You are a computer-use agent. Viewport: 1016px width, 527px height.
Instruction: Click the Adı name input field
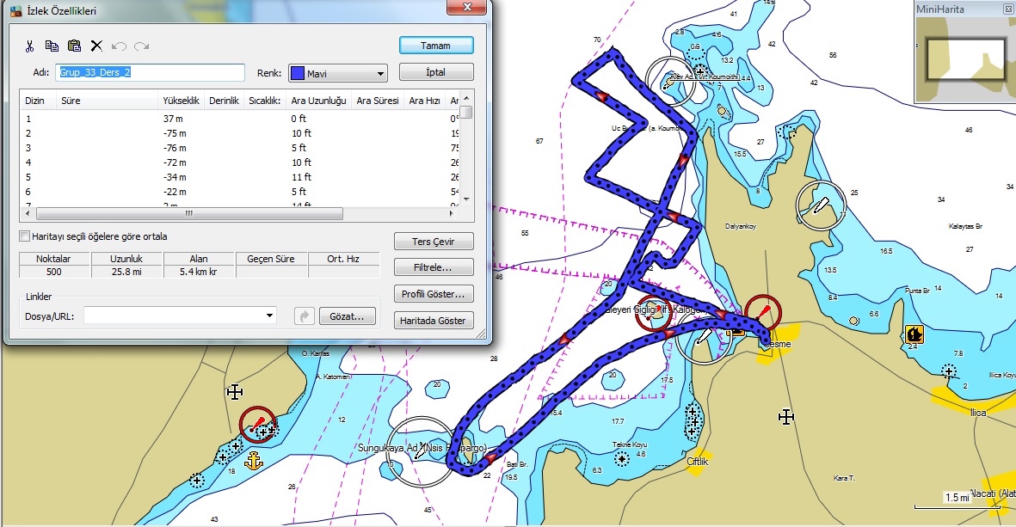click(x=150, y=72)
